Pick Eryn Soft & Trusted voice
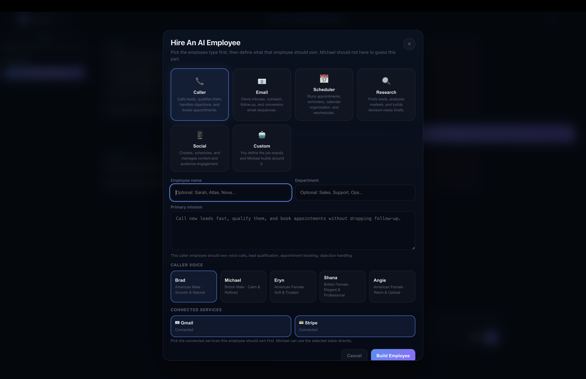 tap(293, 286)
